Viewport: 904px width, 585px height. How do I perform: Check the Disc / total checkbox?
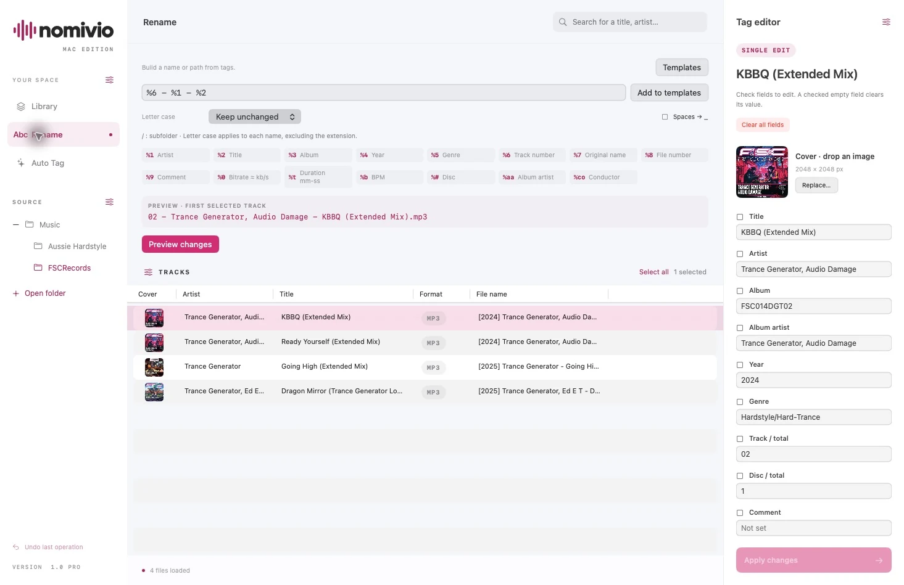pos(740,476)
